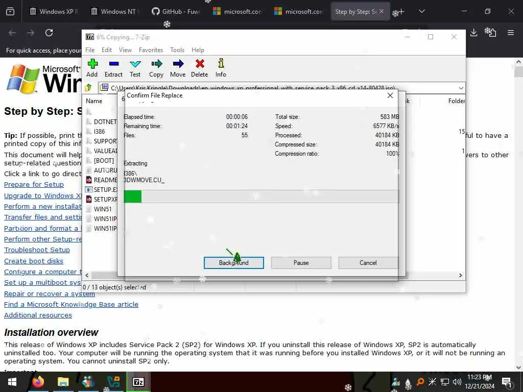Click the Add toolbar icon in 7-Zip
This screenshot has height=392, width=523.
(92, 68)
